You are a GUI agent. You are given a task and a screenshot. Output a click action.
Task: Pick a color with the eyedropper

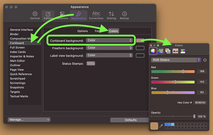(161, 126)
